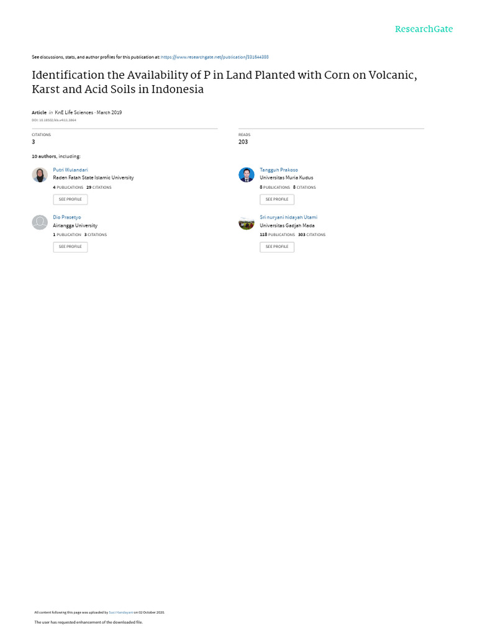This screenshot has height=636, width=477.
Task: Click the citations count of 3
Action: (x=34, y=142)
